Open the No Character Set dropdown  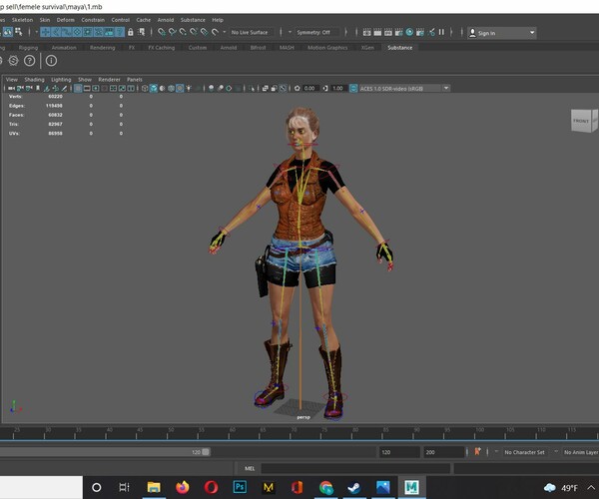coord(524,452)
